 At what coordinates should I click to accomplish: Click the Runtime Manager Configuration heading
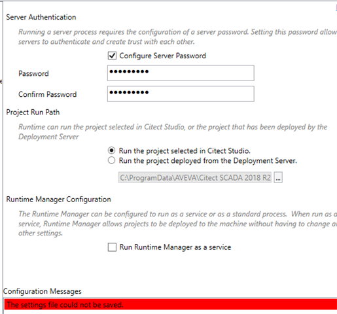[x=58, y=200]
